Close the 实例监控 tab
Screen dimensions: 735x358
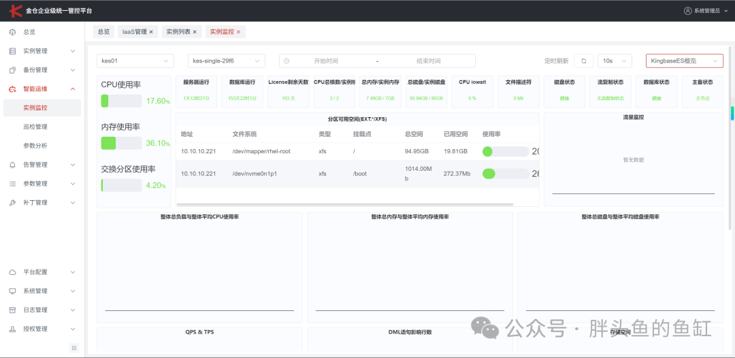[x=238, y=32]
